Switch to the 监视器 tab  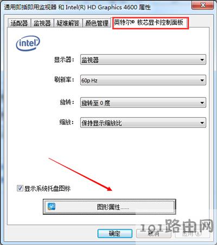(x=42, y=23)
